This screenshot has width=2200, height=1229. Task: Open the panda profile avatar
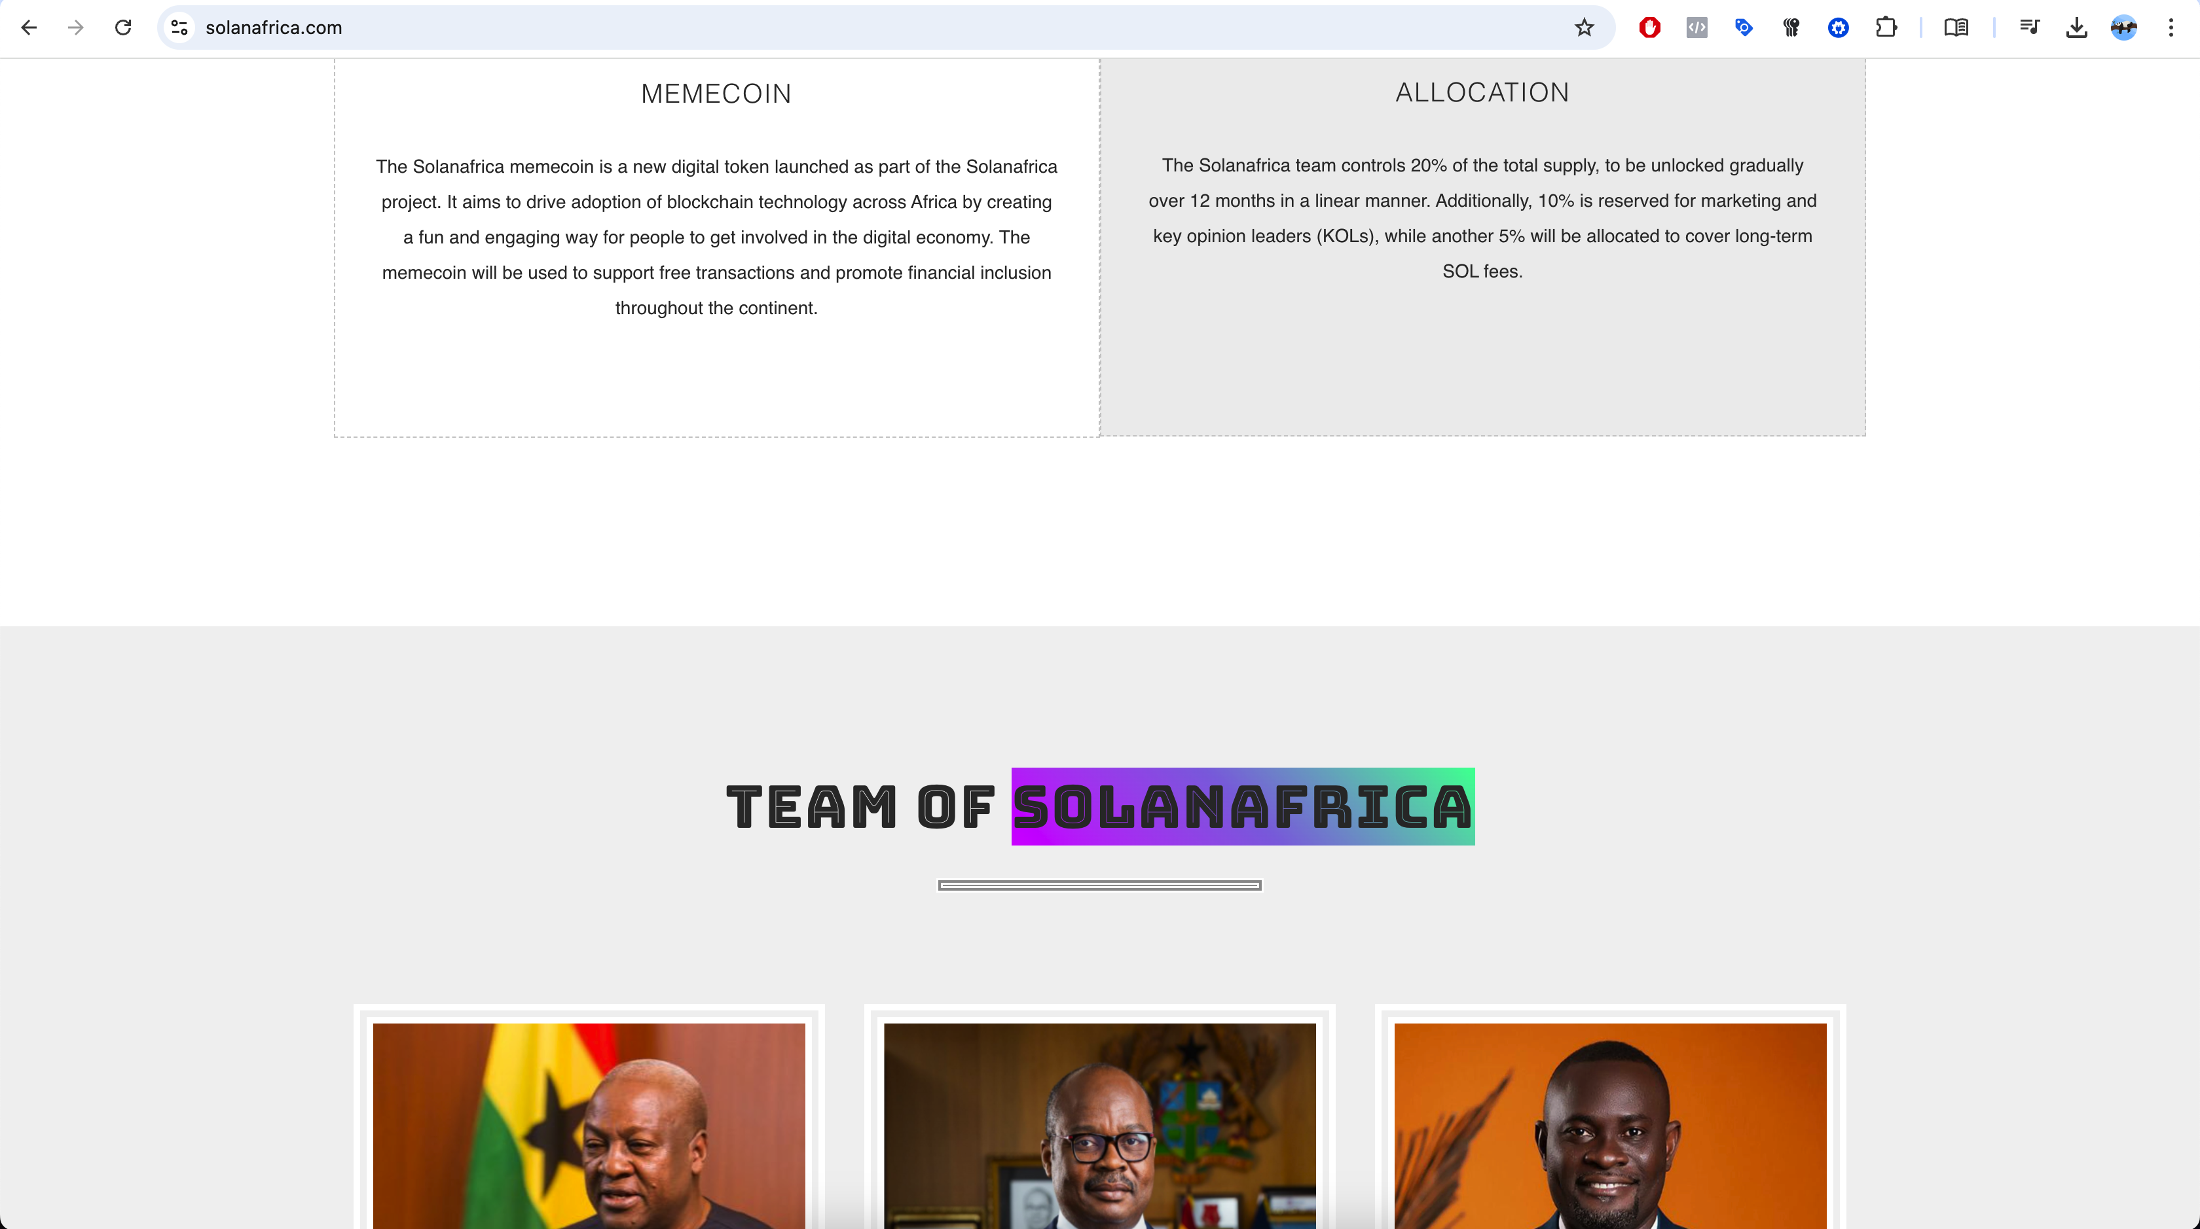pyautogui.click(x=2124, y=27)
